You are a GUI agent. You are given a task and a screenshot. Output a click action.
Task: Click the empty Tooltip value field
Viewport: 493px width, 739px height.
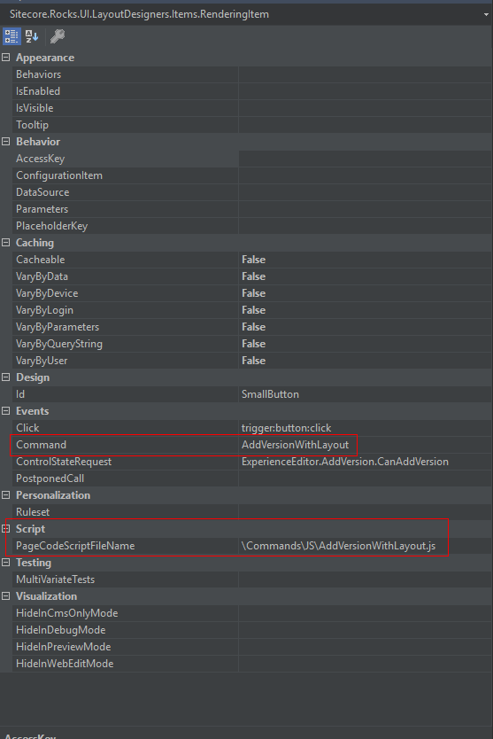tap(365, 125)
